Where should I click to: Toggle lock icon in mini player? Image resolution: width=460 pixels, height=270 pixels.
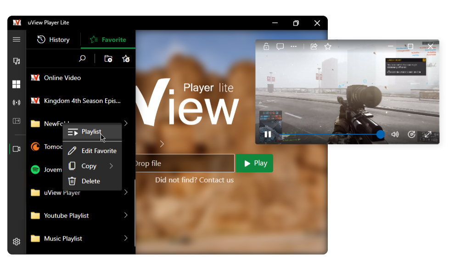point(266,46)
